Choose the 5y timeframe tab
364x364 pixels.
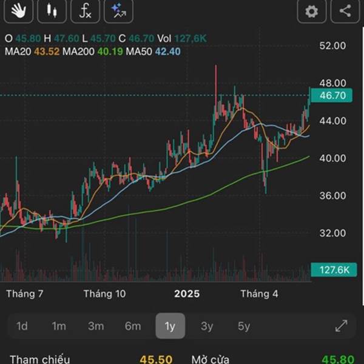pyautogui.click(x=244, y=326)
